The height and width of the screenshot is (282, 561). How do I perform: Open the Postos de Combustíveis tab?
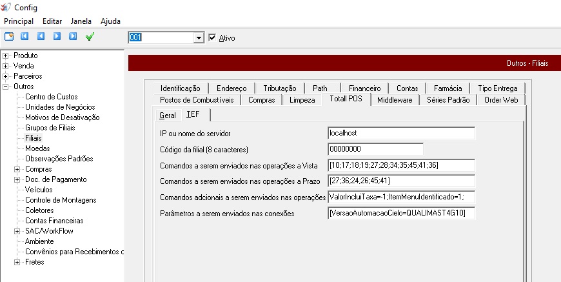tap(197, 100)
